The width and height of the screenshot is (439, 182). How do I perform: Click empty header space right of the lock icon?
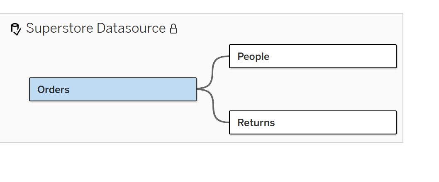pyautogui.click(x=290, y=29)
